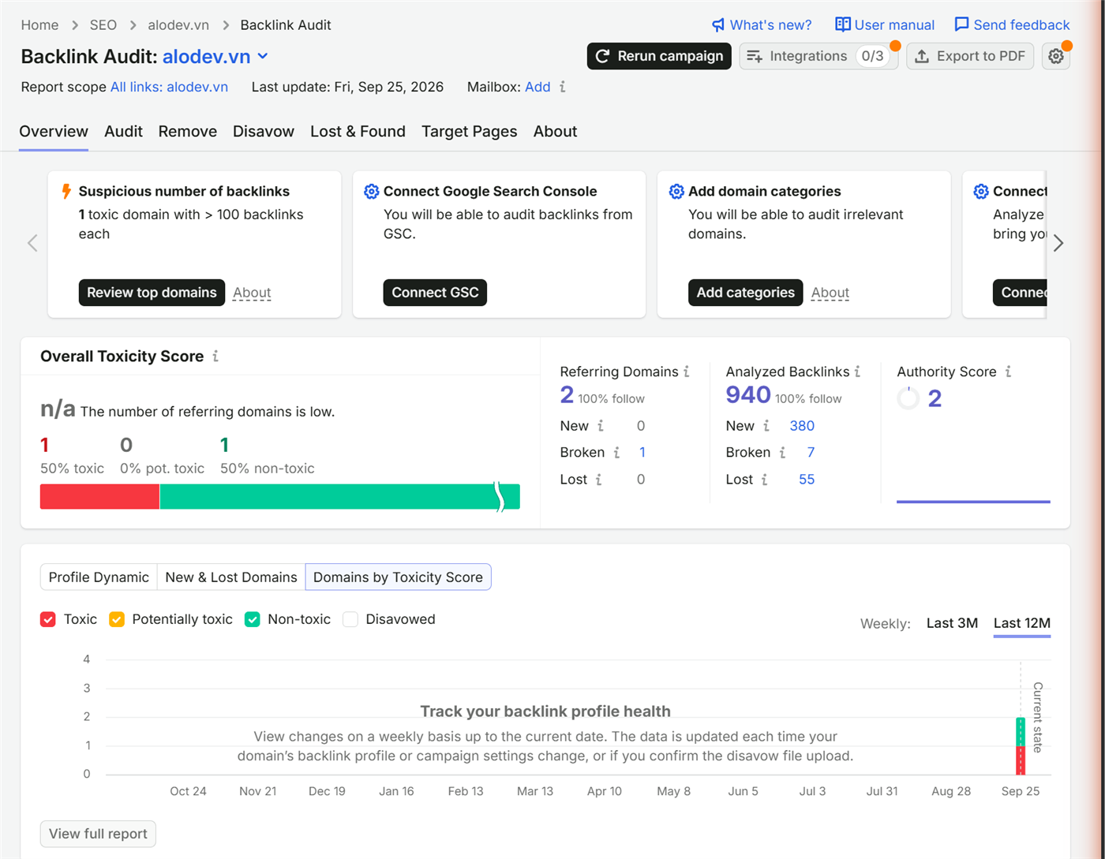This screenshot has height=859, width=1105.
Task: Click the Add categories button
Action: point(746,293)
